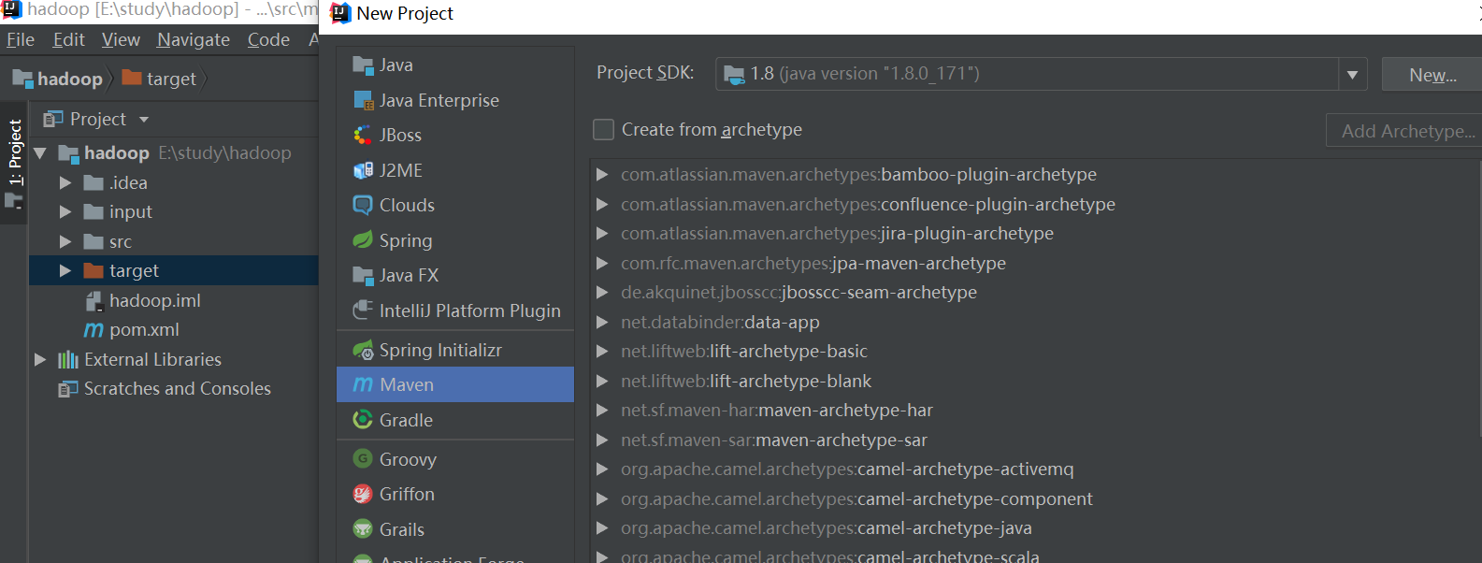Expand camel-archetype-activemq entry

(x=603, y=469)
